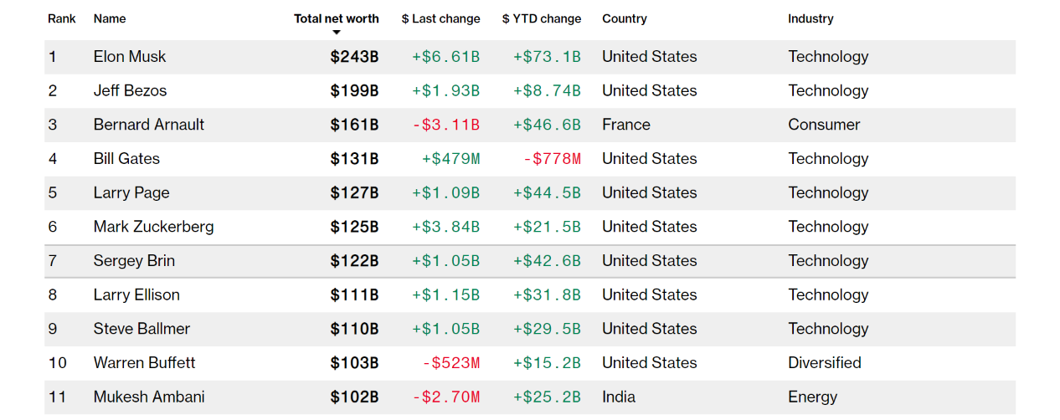
Task: Select the Industry column header
Action: click(x=810, y=18)
